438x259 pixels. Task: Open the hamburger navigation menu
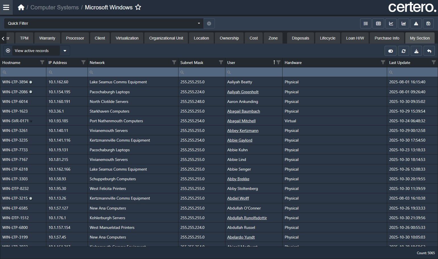point(6,7)
